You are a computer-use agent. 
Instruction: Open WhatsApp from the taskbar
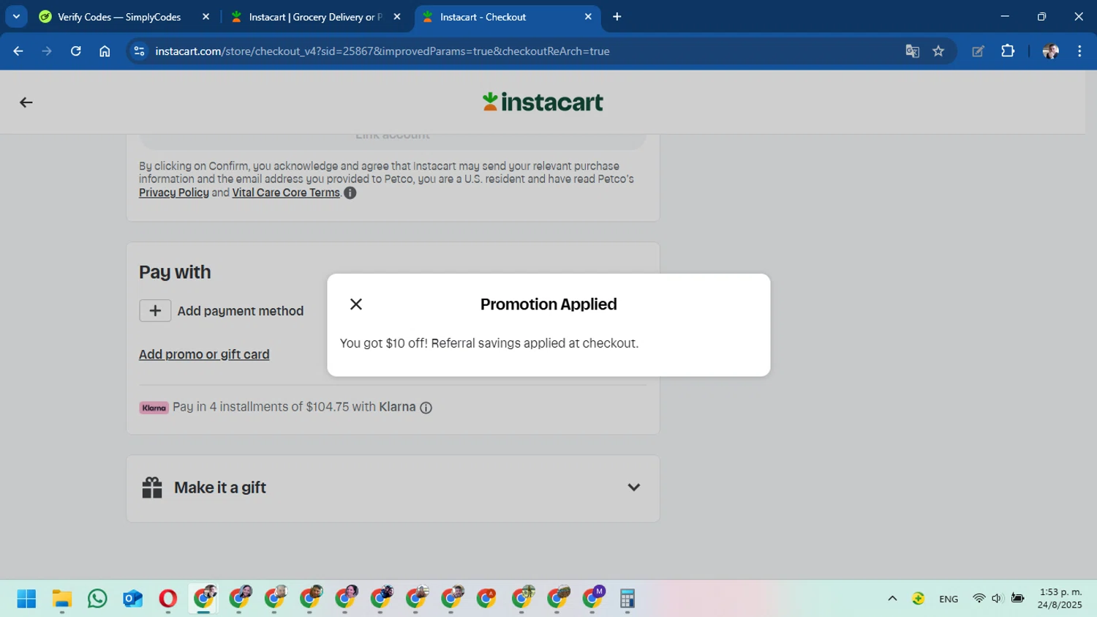click(x=97, y=599)
